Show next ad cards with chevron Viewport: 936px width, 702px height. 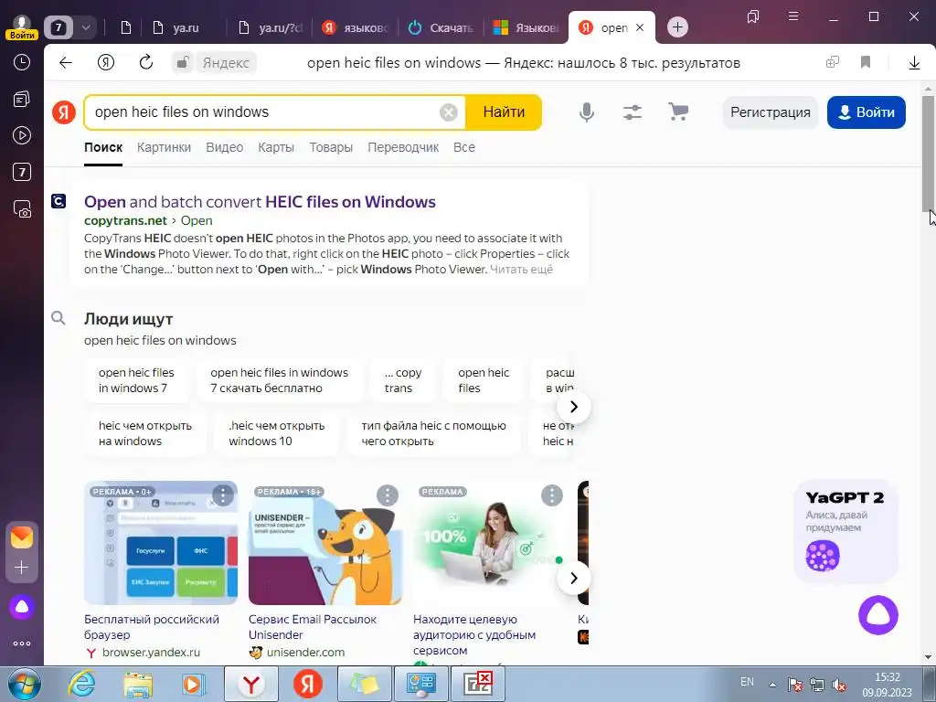574,578
